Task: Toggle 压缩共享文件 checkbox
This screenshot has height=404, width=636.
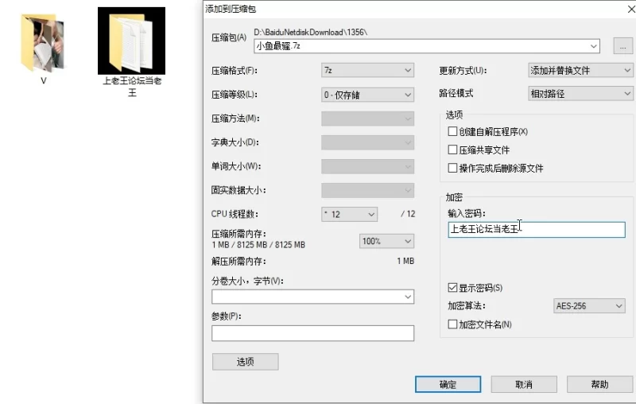Action: pos(453,150)
